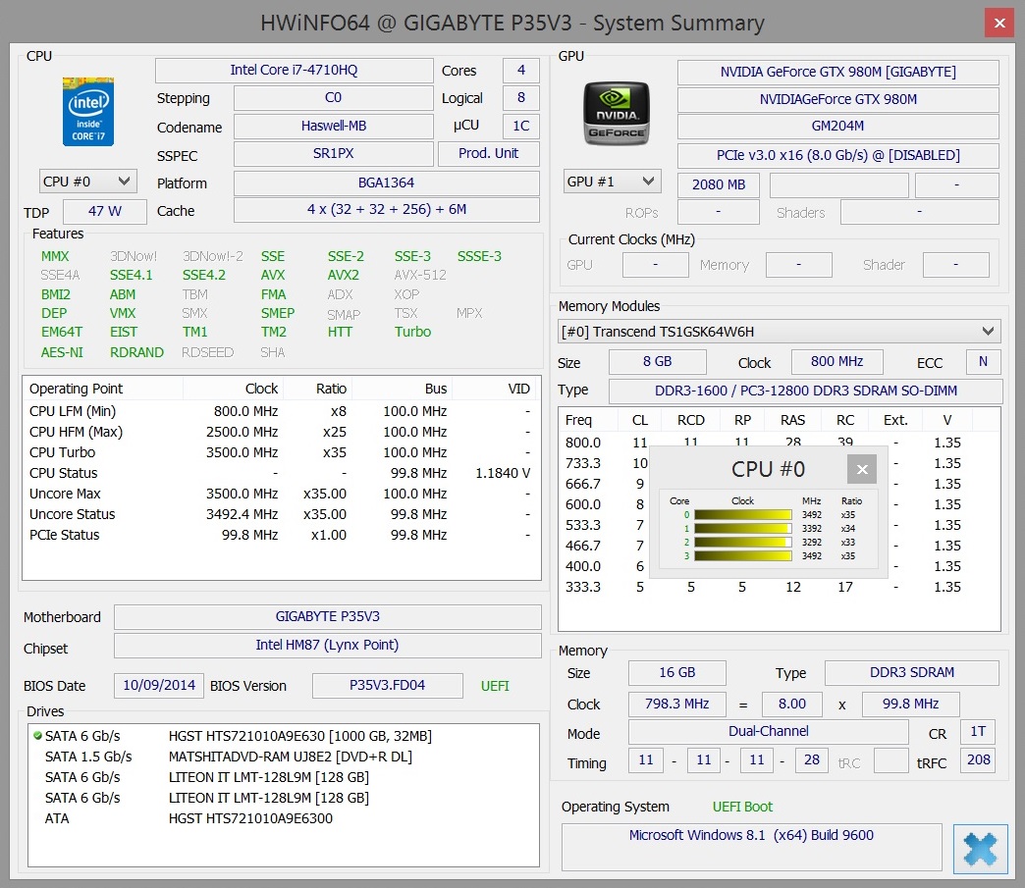Image resolution: width=1025 pixels, height=888 pixels.
Task: Click the ECC value N field
Action: (x=983, y=362)
